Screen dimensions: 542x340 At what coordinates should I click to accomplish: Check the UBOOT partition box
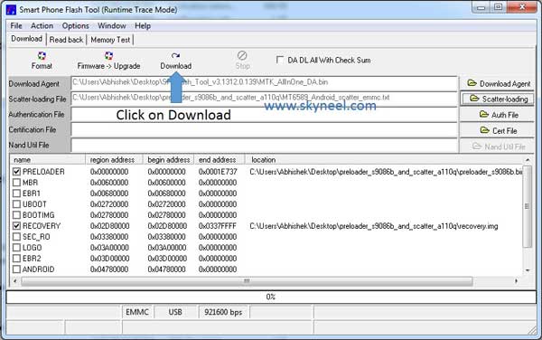coord(16,204)
